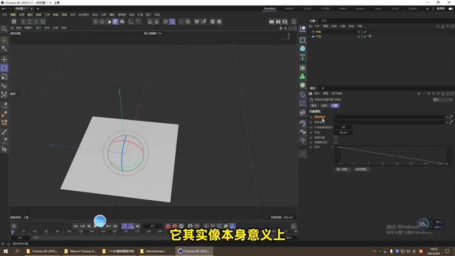Screen dimensions: 455x256
Task: Click the load preset button under graph
Action: coord(342,170)
